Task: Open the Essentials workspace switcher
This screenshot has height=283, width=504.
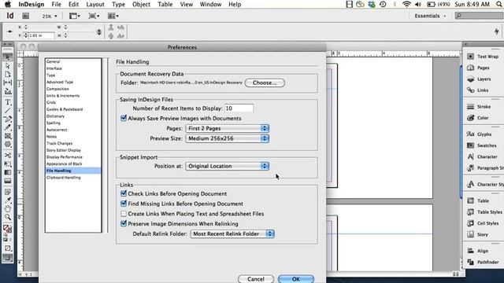Action: click(x=430, y=16)
